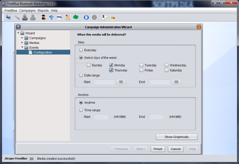Image resolution: width=239 pixels, height=164 pixels.
Task: Click the orange minimize wizard panel icon
Action: 199,27
